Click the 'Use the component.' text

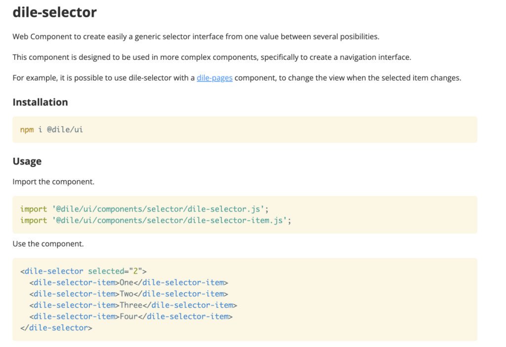click(x=48, y=244)
